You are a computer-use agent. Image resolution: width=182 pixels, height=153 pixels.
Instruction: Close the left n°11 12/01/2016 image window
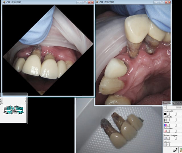pyautogui.click(x=91, y=2)
